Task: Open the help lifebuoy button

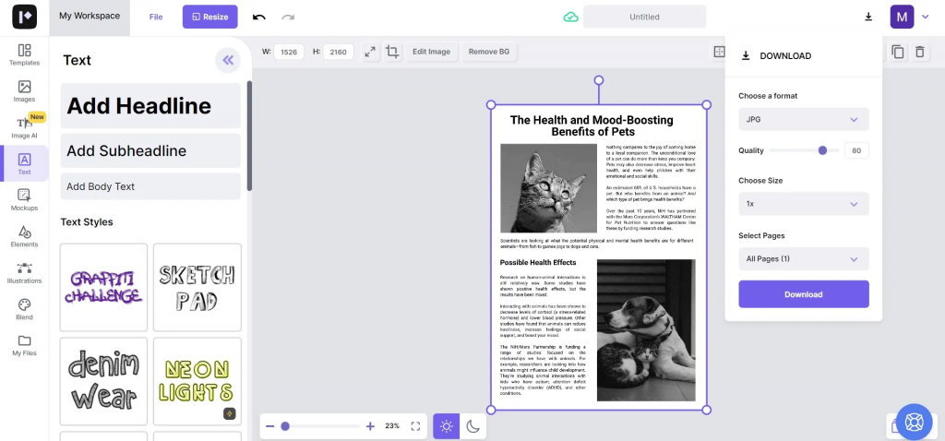Action: tap(915, 422)
